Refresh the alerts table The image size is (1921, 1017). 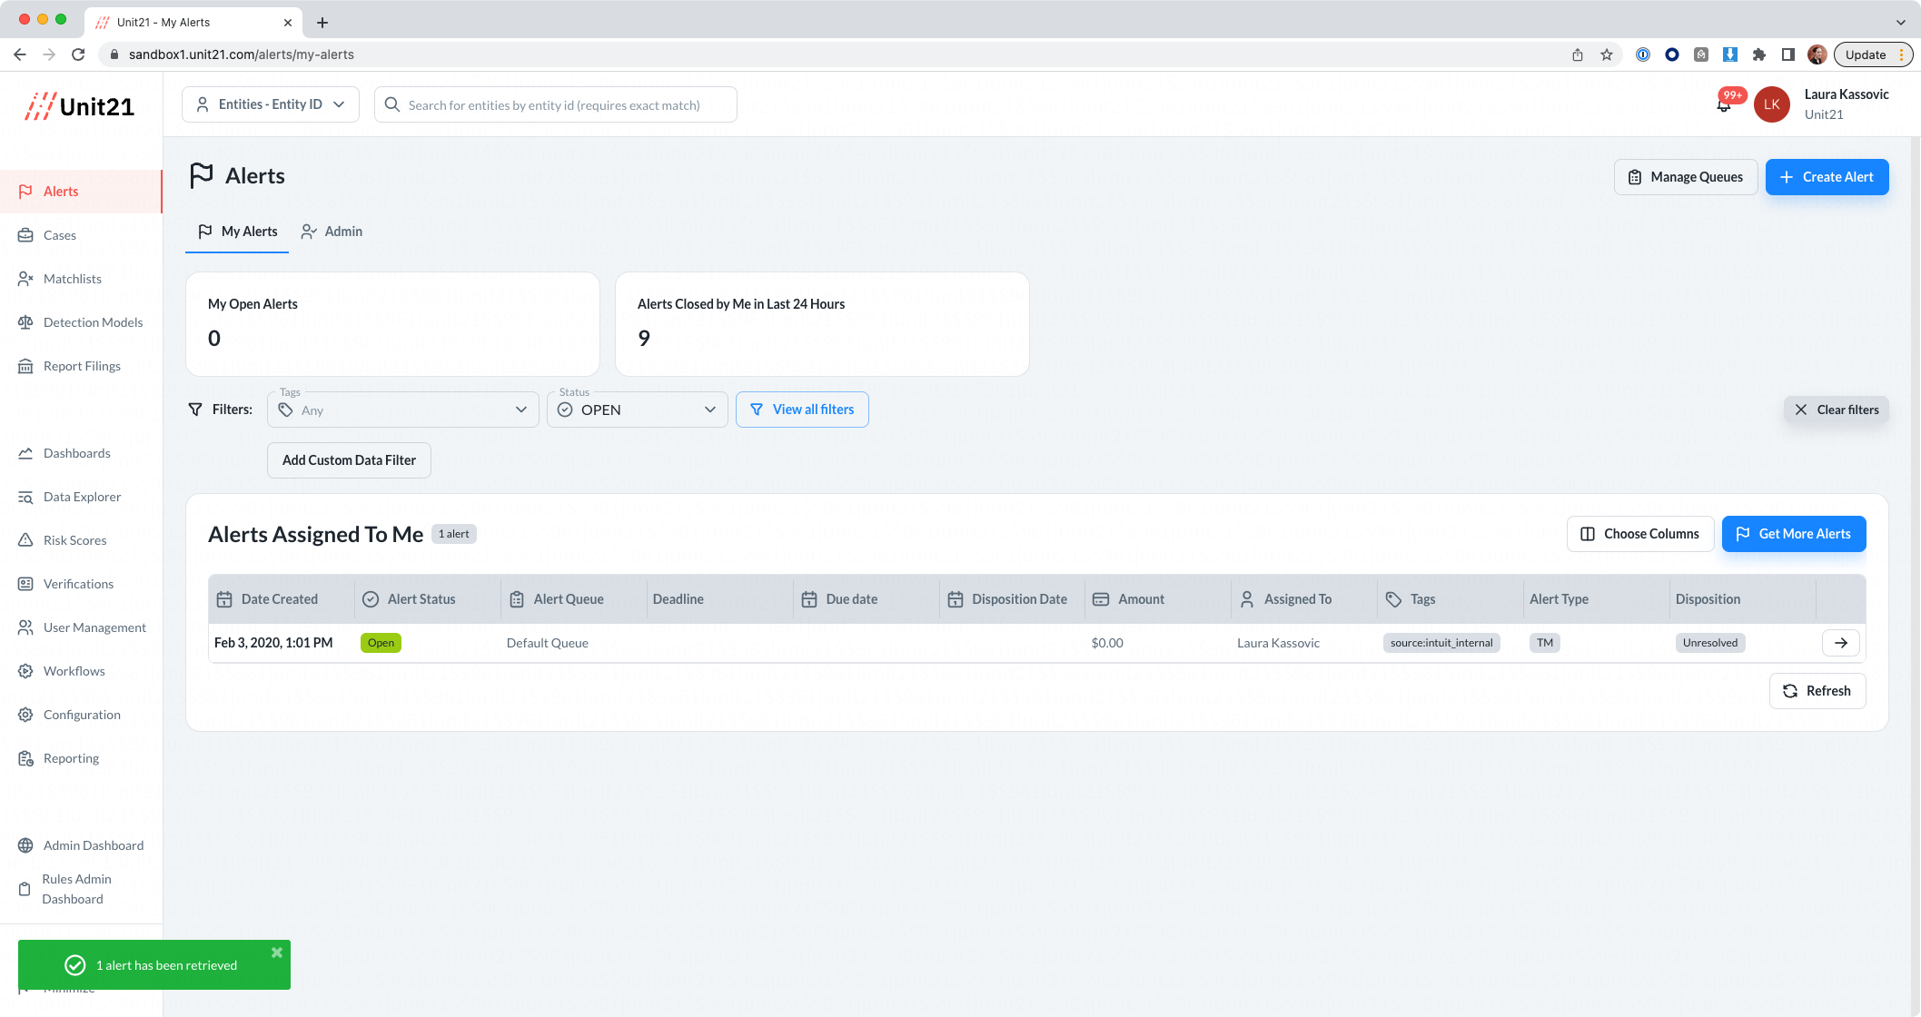pos(1817,691)
